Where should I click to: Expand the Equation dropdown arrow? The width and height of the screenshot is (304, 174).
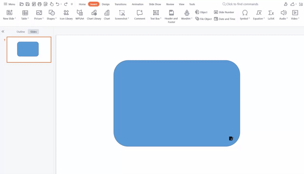click(x=264, y=19)
